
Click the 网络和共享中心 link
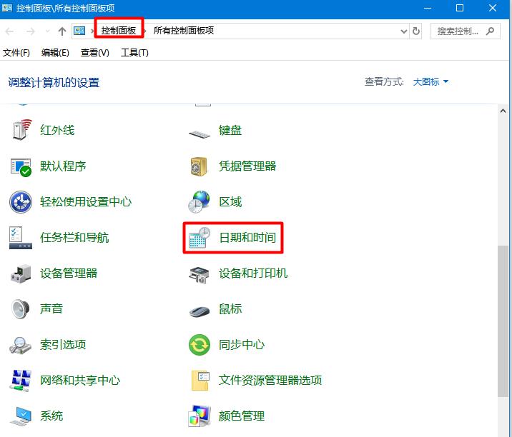point(79,380)
